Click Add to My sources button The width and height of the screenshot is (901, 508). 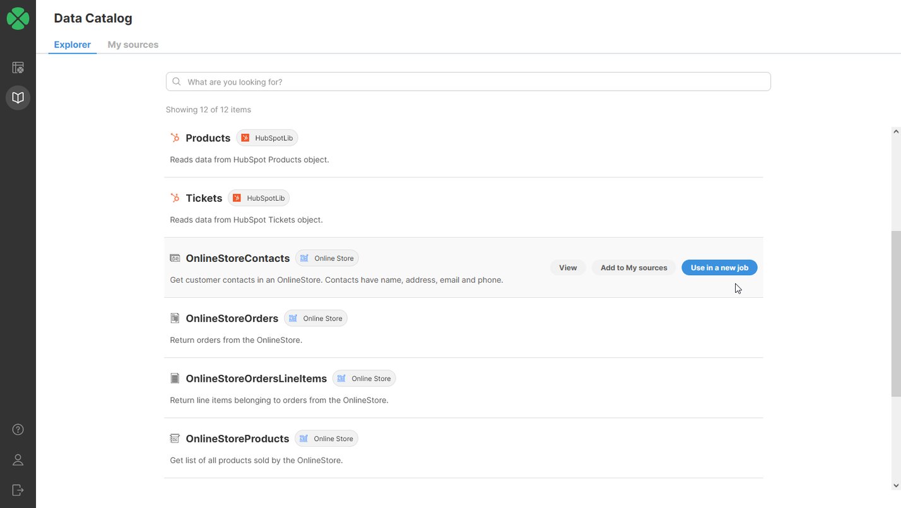633,268
